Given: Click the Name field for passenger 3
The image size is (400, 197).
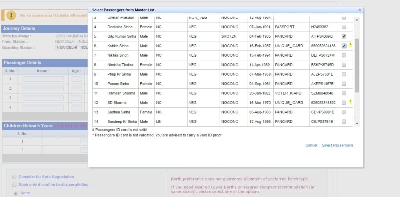Looking at the screenshot, I should click(x=43, y=98).
